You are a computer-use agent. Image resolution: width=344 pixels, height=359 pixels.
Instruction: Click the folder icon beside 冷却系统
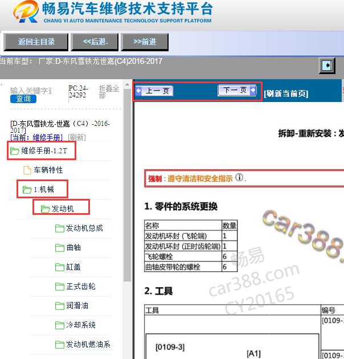click(x=59, y=325)
